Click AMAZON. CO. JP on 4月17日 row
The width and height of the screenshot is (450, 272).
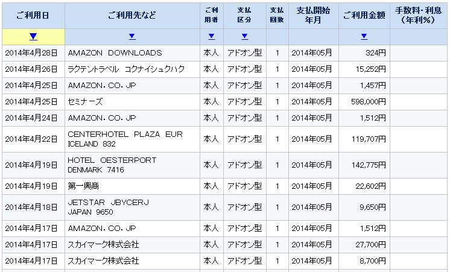click(102, 229)
